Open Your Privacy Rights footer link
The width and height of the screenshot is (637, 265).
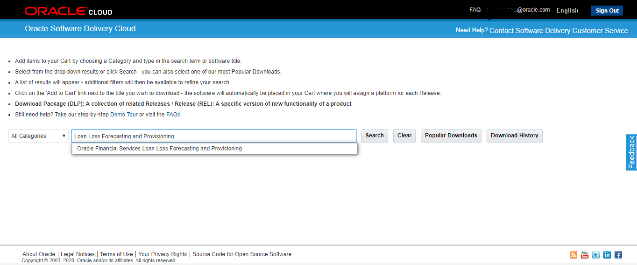tap(163, 254)
